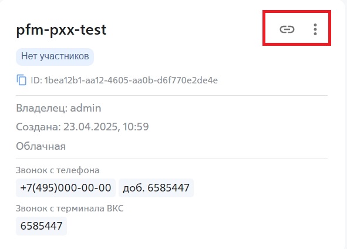Click the Создана: 23.04.2025, 10:59 line
The height and width of the screenshot is (249, 347).
[82, 127]
